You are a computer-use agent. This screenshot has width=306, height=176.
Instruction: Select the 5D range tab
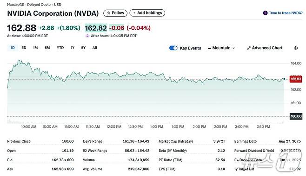tap(24, 48)
